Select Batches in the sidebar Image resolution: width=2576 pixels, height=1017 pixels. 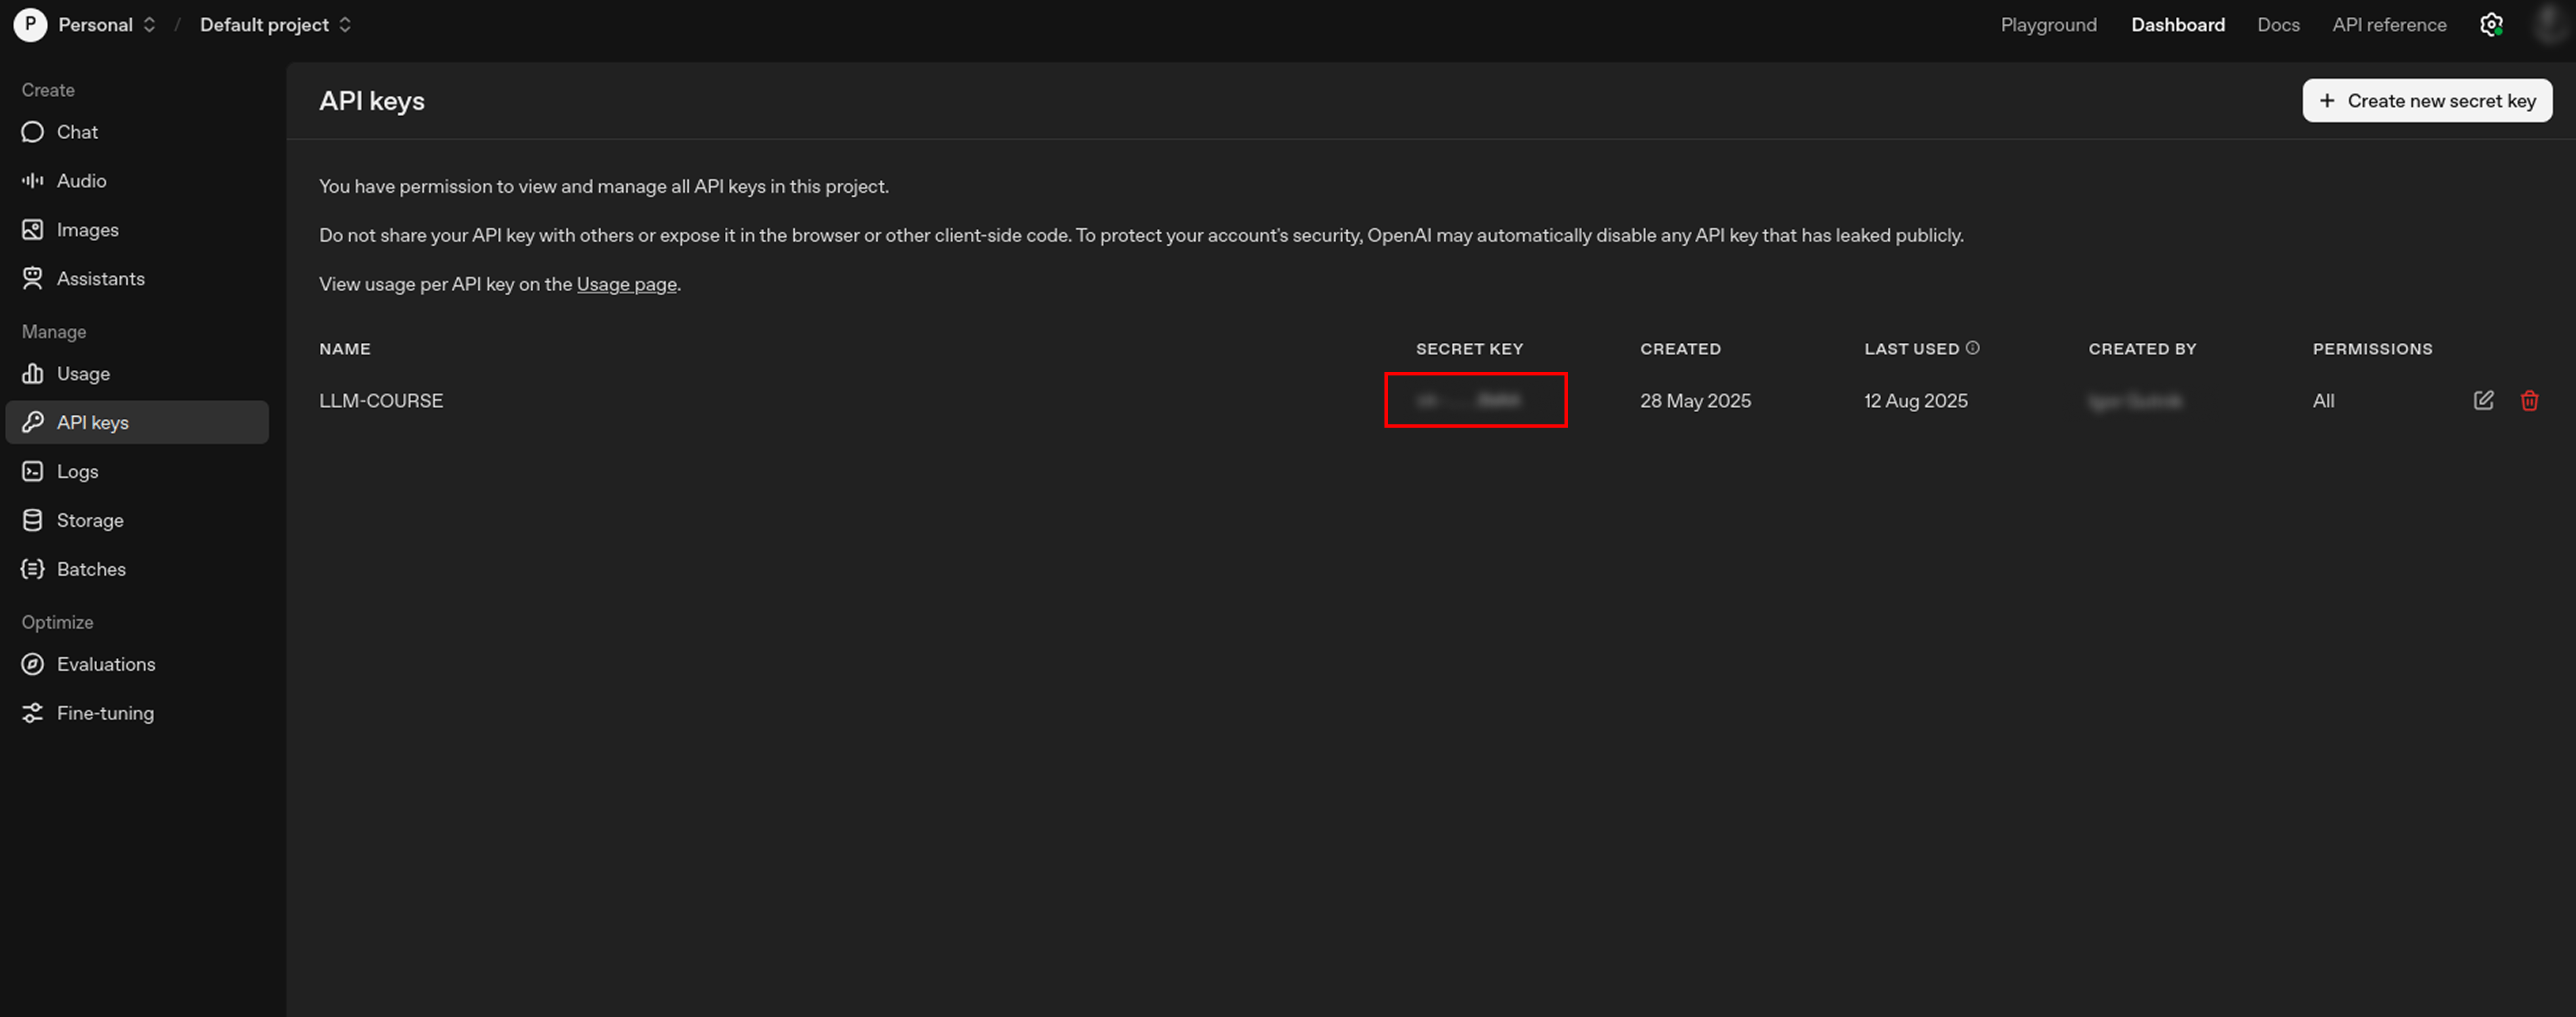137,570
